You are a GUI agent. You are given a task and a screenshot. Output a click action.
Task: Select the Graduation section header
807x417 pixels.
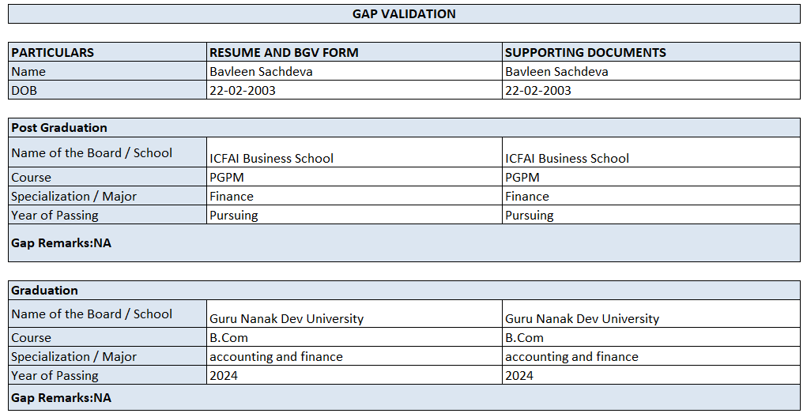coord(44,290)
